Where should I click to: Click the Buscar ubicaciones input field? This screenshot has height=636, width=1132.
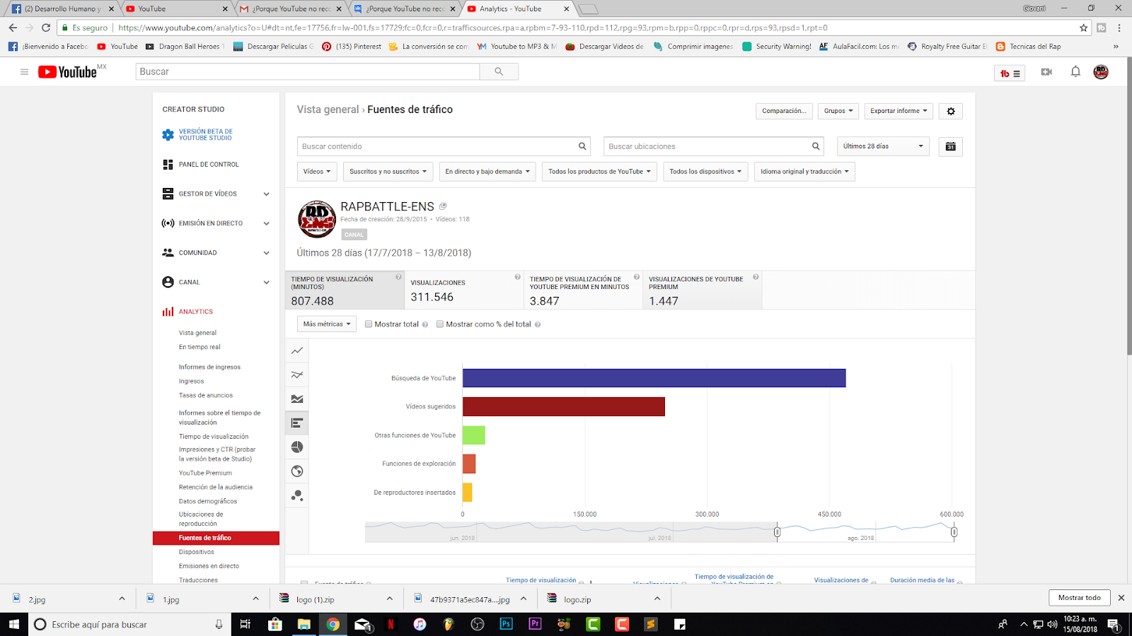click(714, 146)
